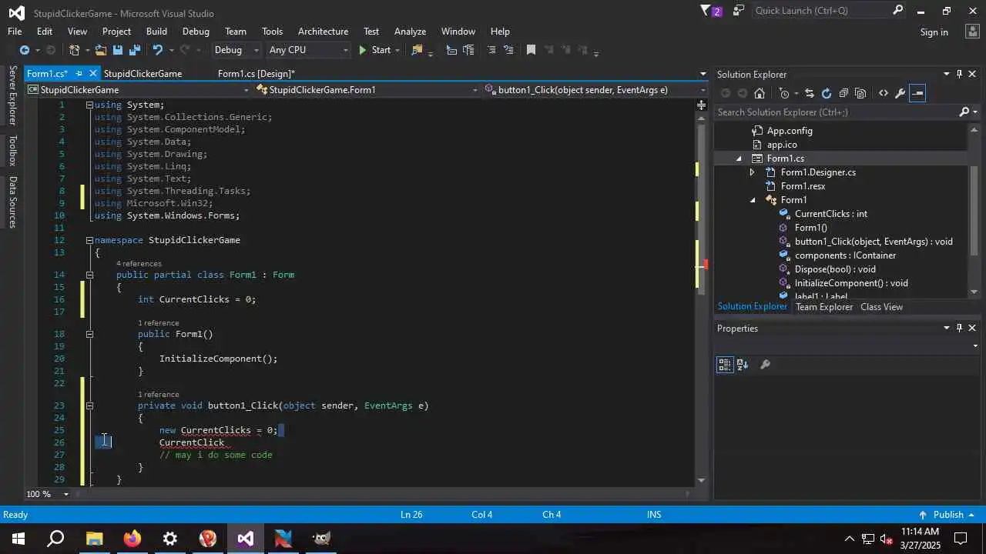
Task: Open Windows Start menu on taskbar
Action: 18,539
